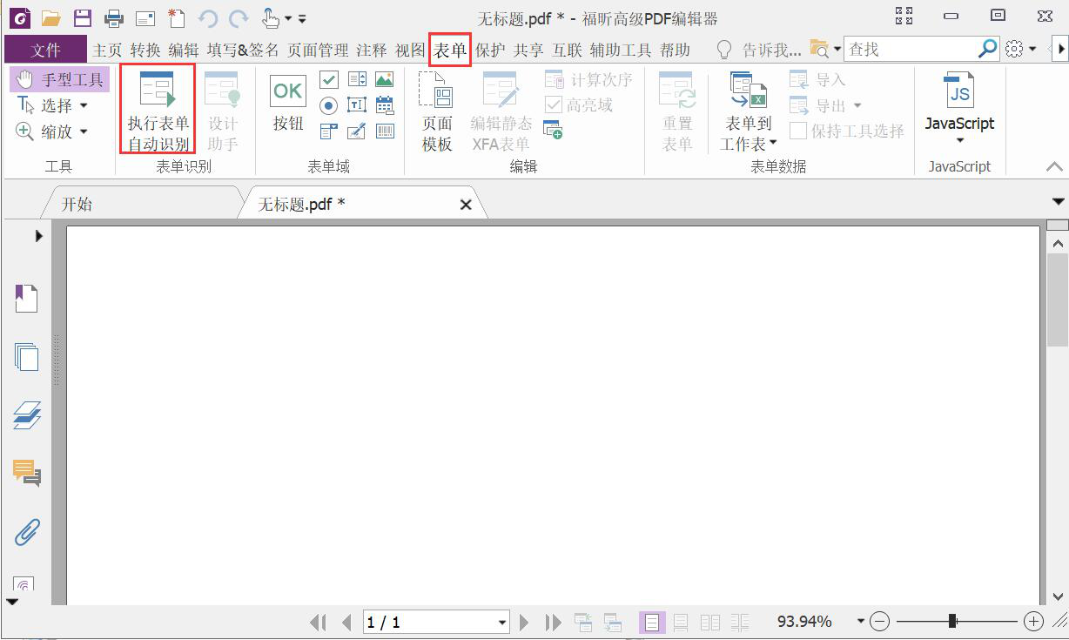Open the page number dropdown
1069x640 pixels.
pyautogui.click(x=502, y=623)
